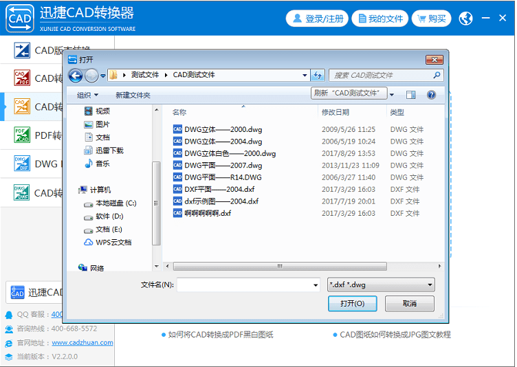Select file DXF平面——2004.dxf
This screenshot has height=367, width=517.
(x=214, y=189)
